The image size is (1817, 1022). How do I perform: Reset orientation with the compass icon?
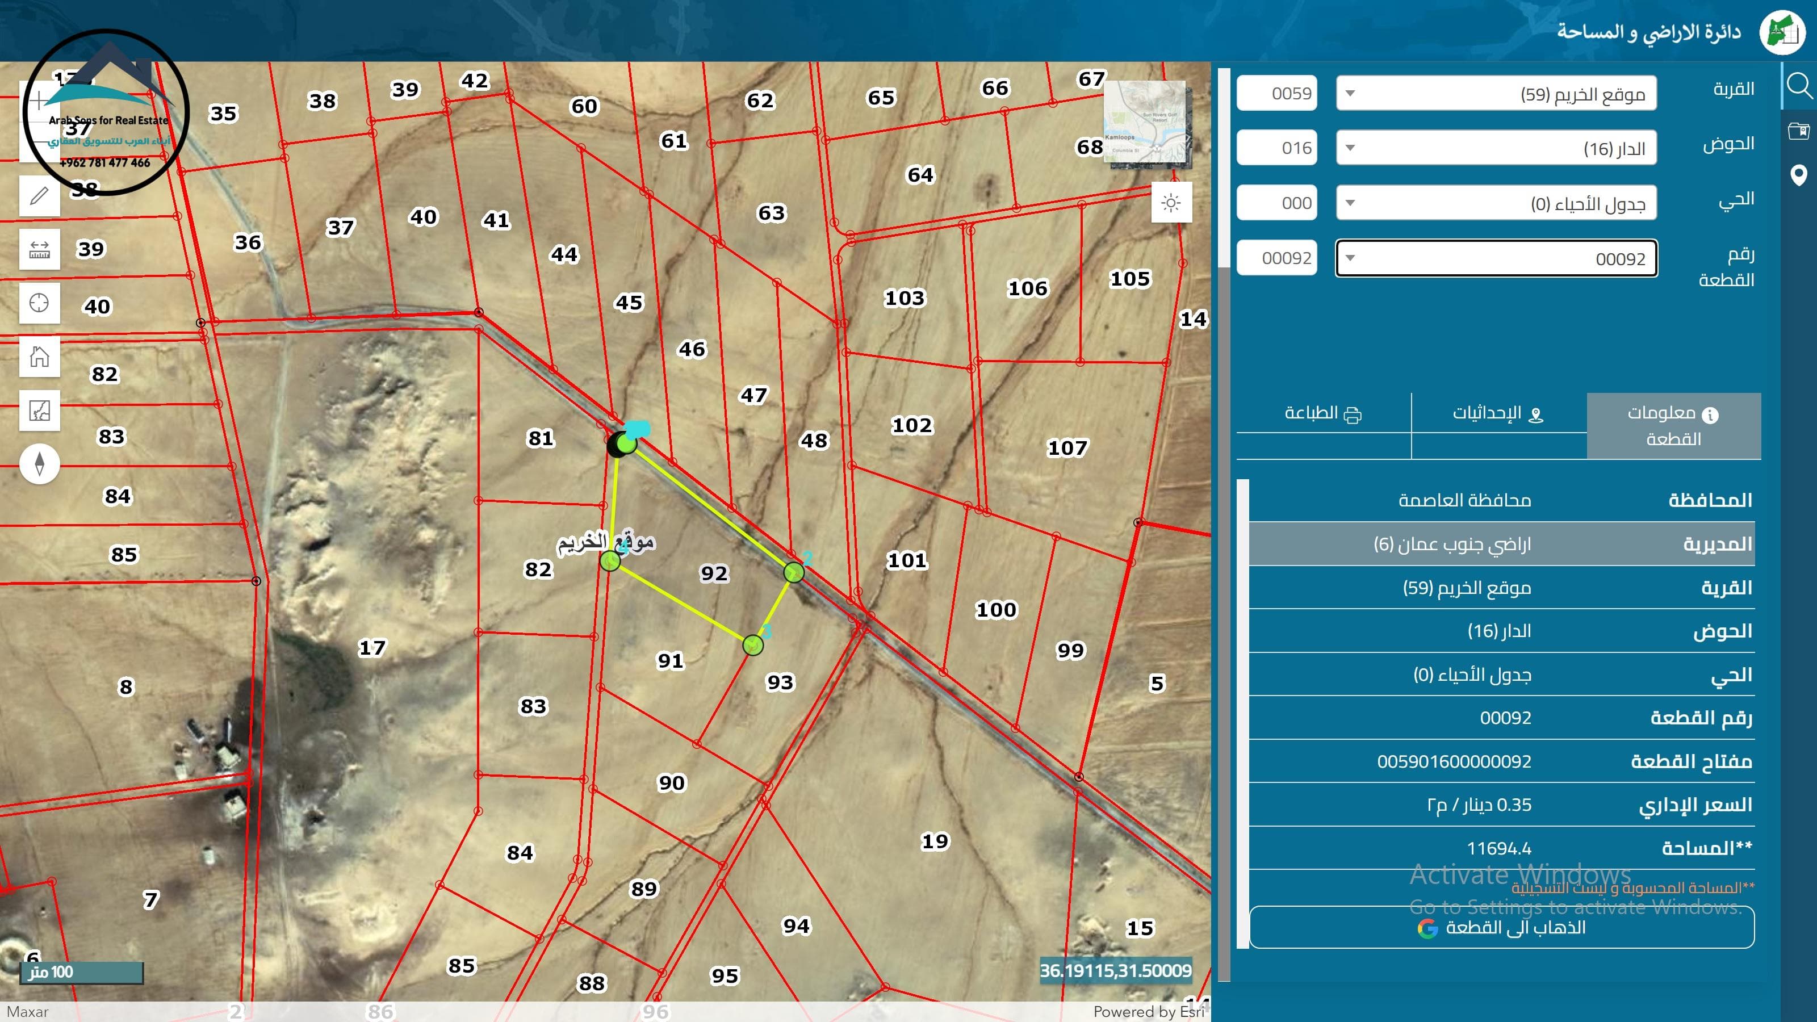pyautogui.click(x=40, y=463)
